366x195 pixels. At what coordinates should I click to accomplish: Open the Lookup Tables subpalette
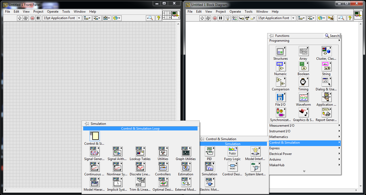(x=140, y=152)
